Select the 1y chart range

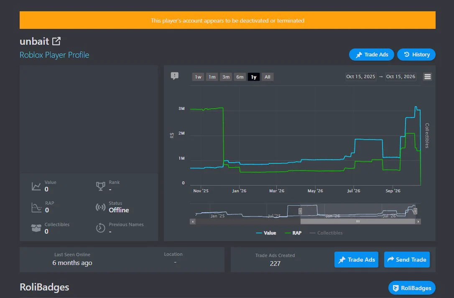(254, 77)
